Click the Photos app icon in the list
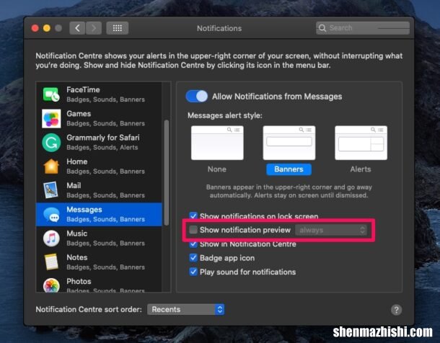 [51, 285]
